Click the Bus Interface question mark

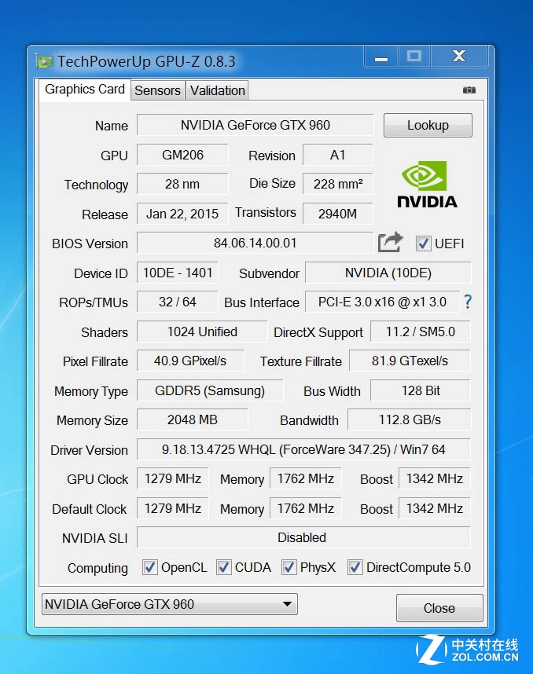pos(468,302)
